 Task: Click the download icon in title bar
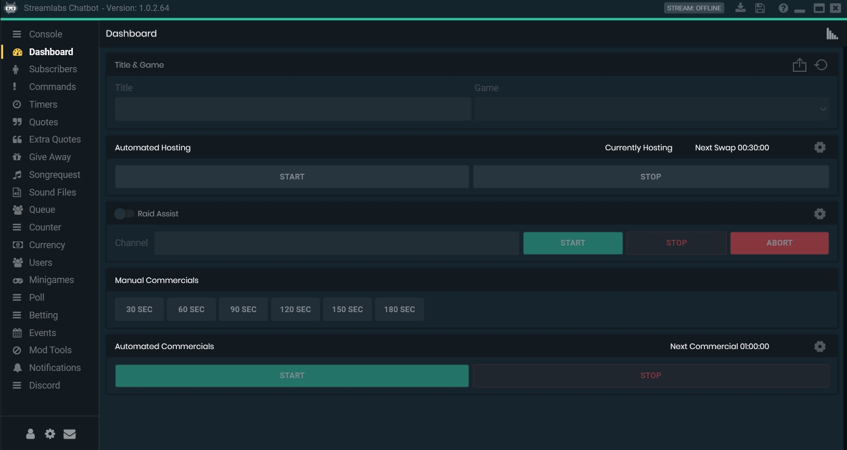pos(740,8)
